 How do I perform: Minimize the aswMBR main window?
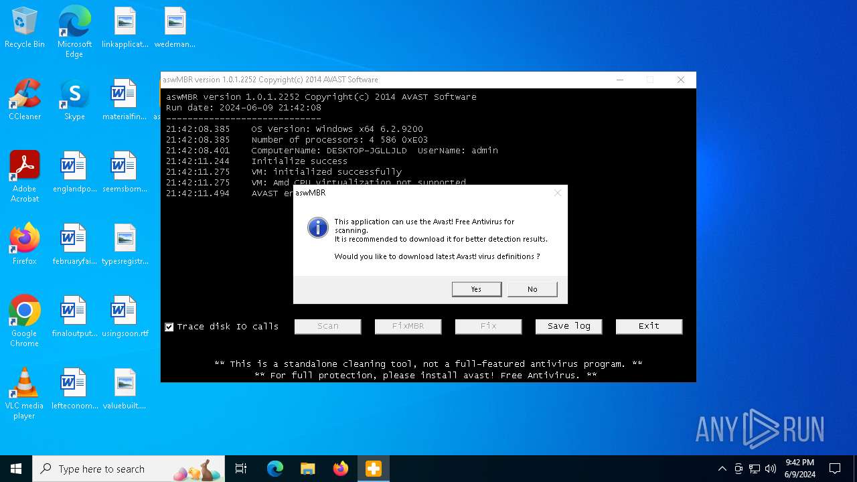pyautogui.click(x=620, y=80)
